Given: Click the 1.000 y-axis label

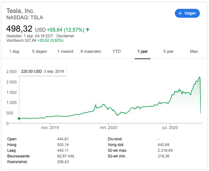Looking at the screenshot, I should 11,102.
